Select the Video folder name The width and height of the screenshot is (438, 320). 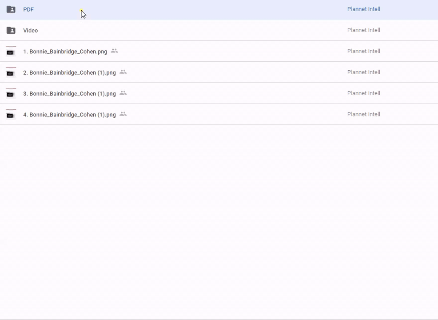pyautogui.click(x=30, y=30)
